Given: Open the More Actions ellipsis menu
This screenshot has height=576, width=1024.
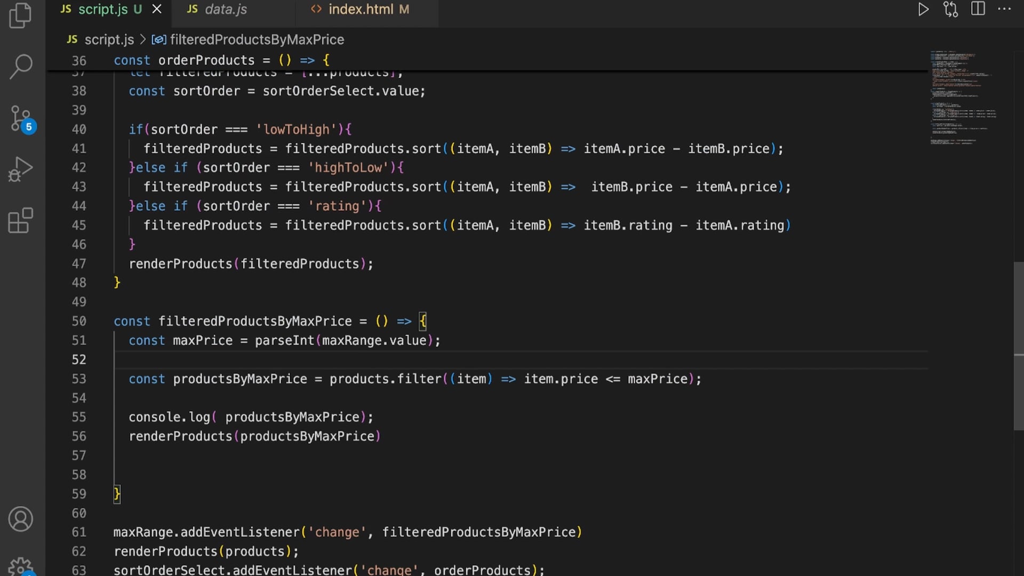Looking at the screenshot, I should (1005, 9).
